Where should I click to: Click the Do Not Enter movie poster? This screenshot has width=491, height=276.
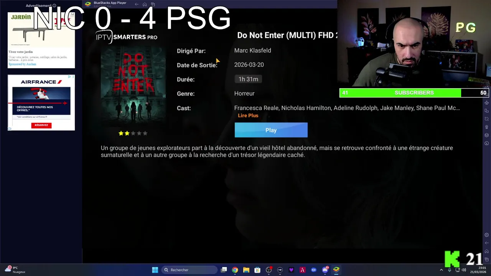coord(133,86)
